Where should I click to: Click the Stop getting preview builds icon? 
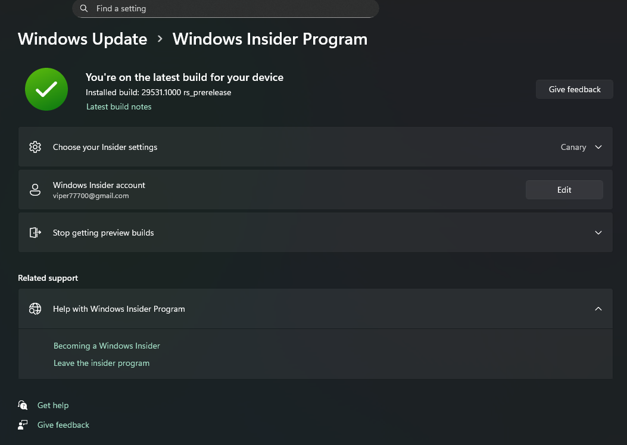click(35, 233)
